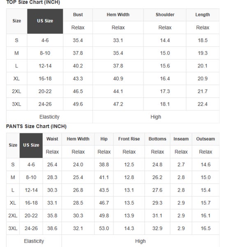This screenshot has height=247, width=226.
Task: Select the 16-18 US size cell in TOP chart
Action: click(45, 79)
